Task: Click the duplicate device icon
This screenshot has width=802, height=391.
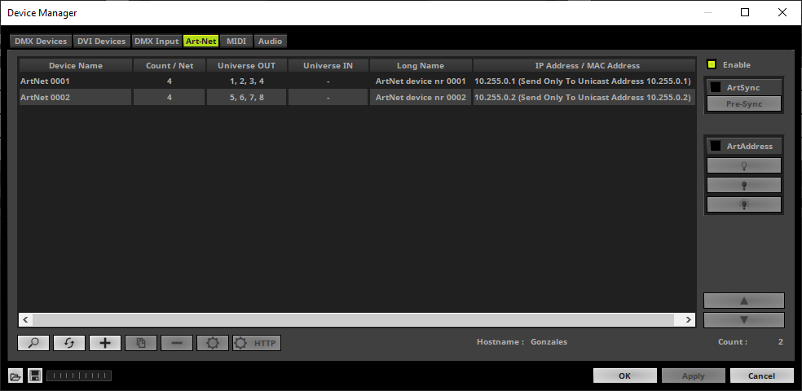Action: coord(141,343)
